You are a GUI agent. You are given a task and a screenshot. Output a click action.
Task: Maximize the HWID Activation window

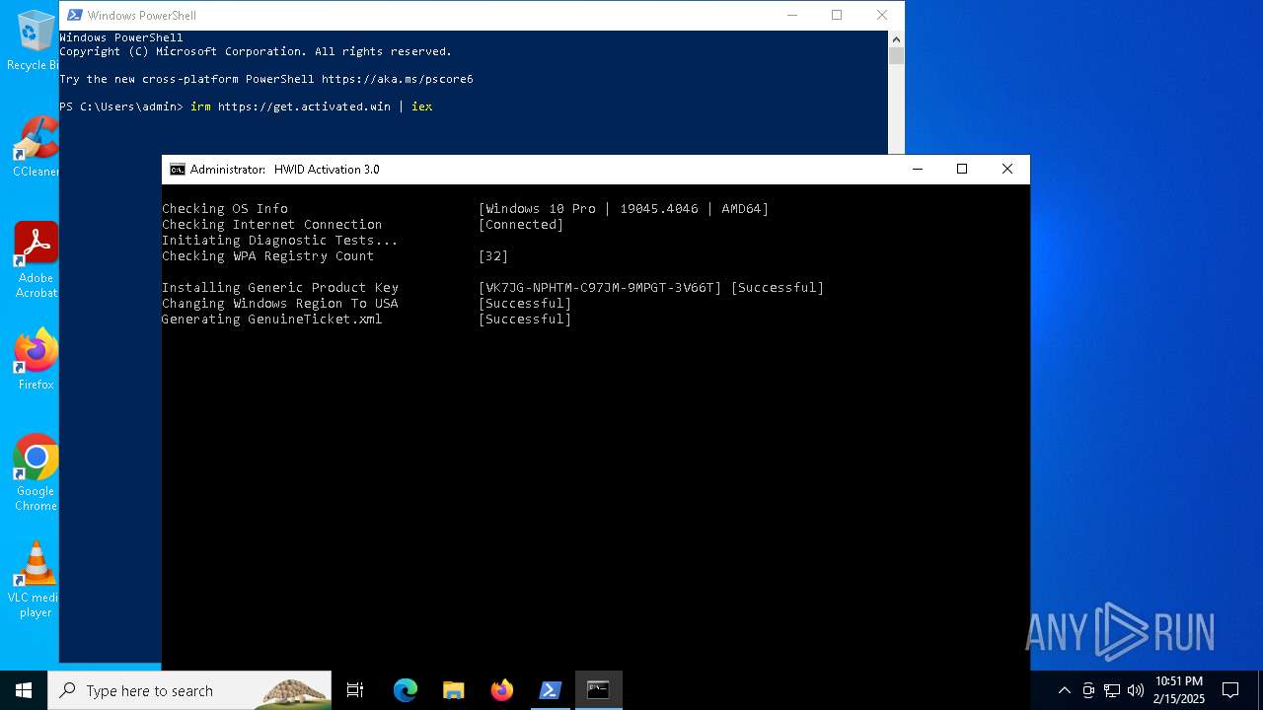coord(962,170)
